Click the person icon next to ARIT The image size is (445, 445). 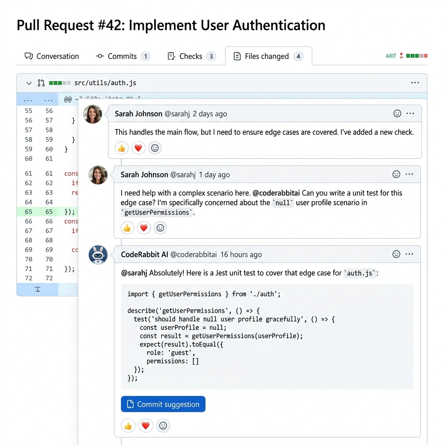click(x=401, y=56)
